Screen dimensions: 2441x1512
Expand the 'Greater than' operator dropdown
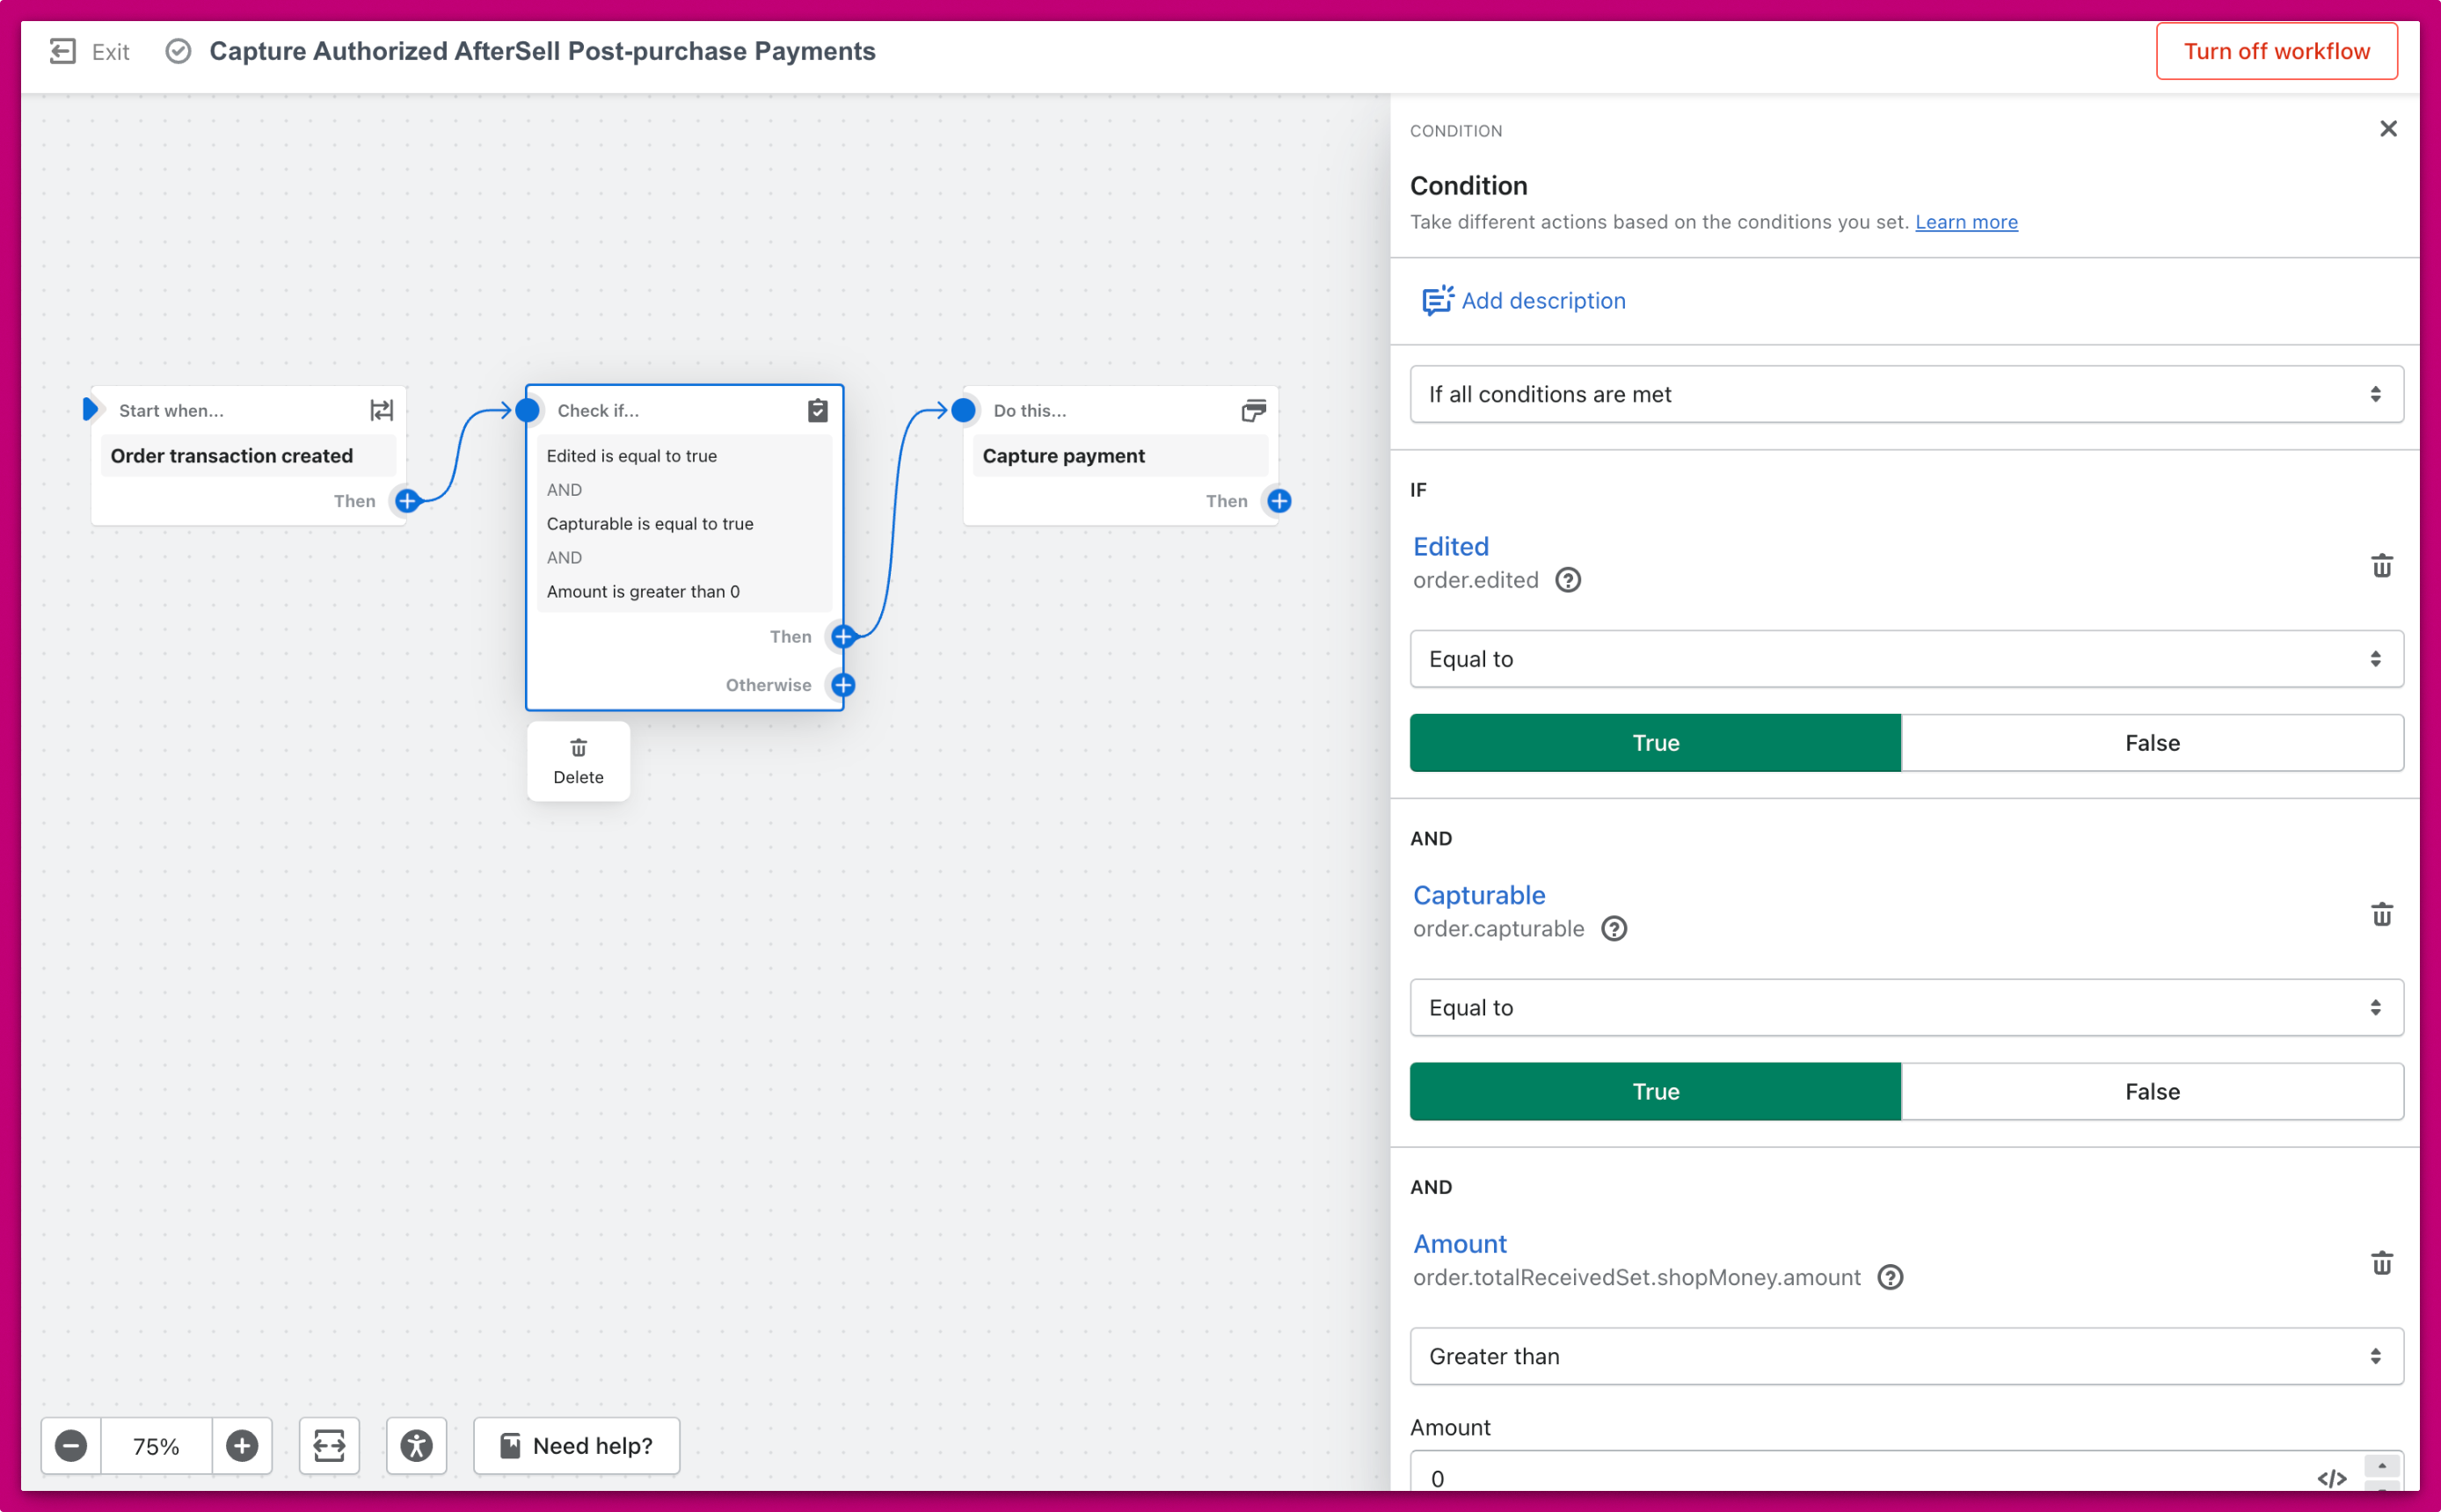point(1905,1356)
